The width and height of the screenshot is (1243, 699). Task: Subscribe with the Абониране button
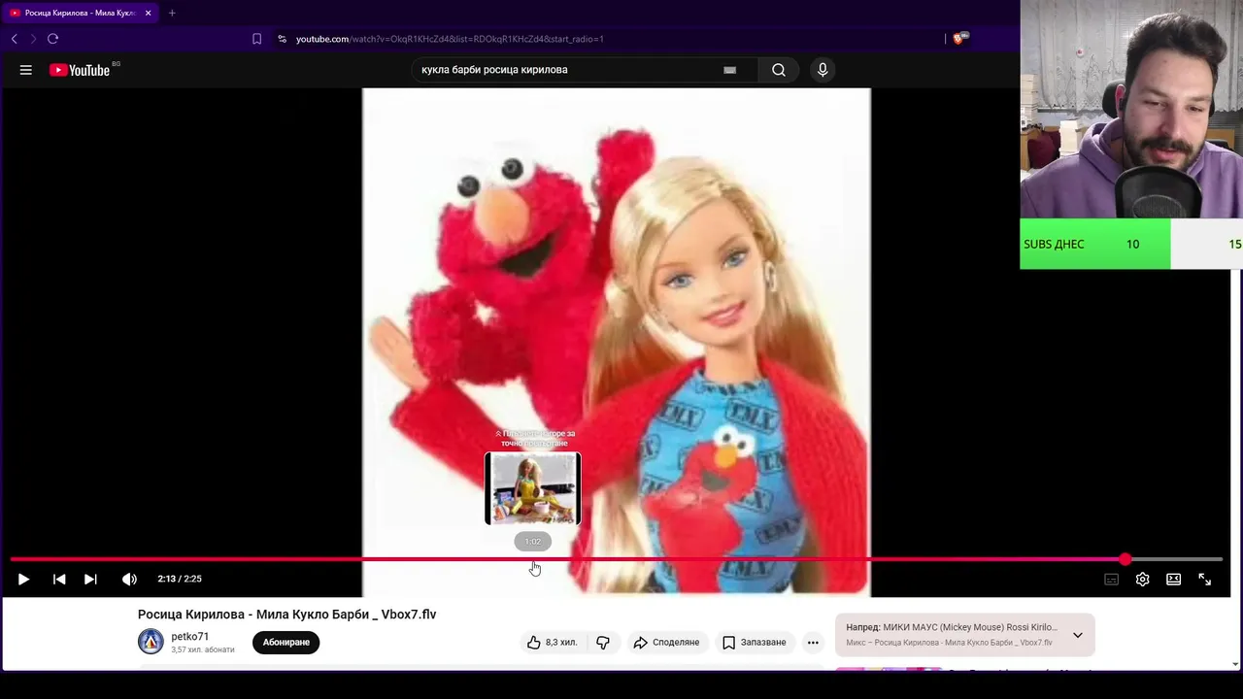click(x=286, y=642)
